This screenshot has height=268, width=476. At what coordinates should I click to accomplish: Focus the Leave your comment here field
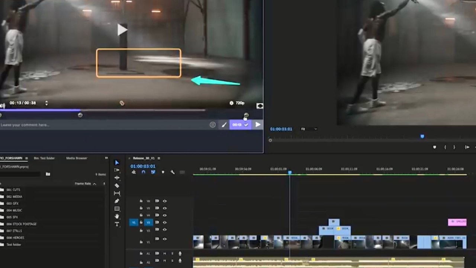[x=104, y=125]
